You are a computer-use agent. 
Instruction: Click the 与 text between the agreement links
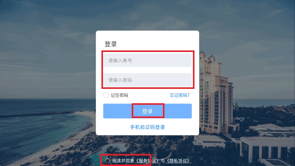[x=163, y=161]
